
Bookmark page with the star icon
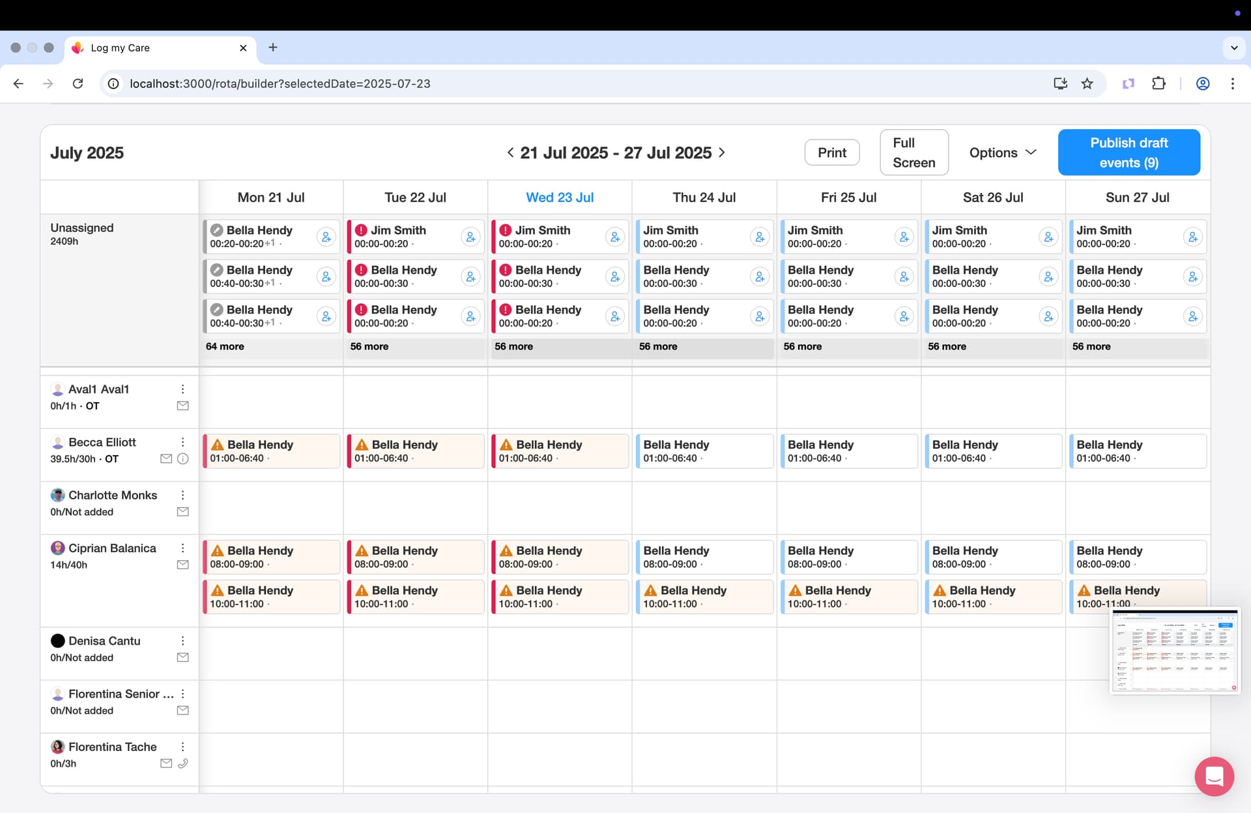(x=1087, y=83)
